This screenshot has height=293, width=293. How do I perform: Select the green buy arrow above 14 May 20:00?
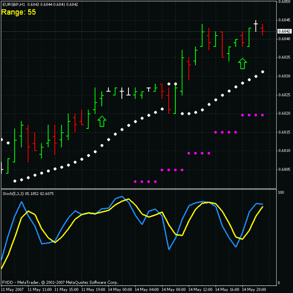(242, 64)
